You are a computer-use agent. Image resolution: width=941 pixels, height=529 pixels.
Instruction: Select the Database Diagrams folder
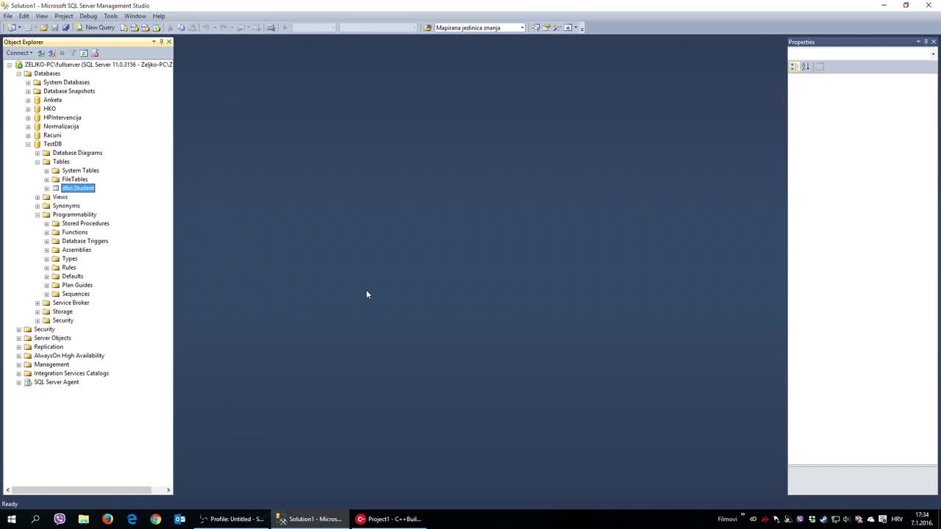(x=77, y=153)
